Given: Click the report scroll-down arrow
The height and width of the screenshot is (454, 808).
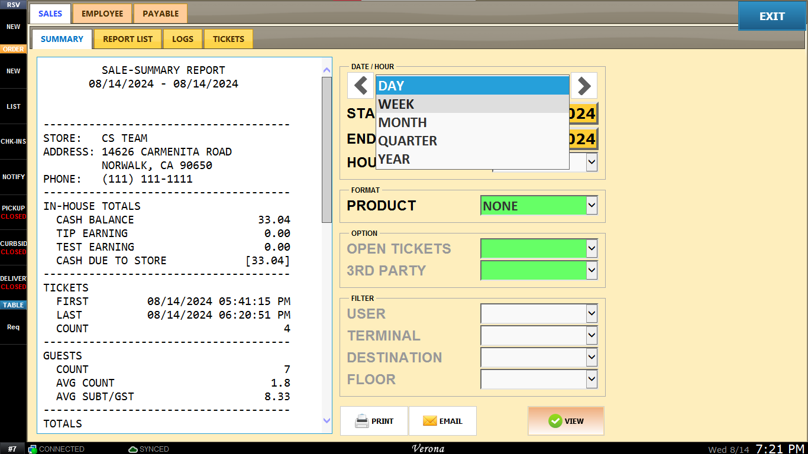Looking at the screenshot, I should [x=327, y=420].
